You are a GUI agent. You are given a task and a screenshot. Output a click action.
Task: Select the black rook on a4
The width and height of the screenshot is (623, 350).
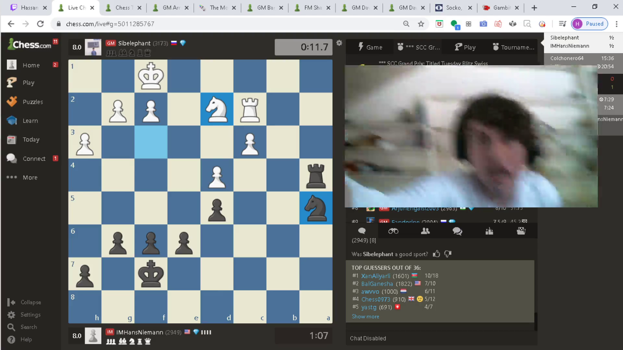[316, 175]
